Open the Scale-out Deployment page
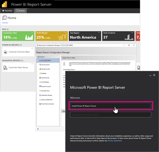Viewport: 159px width, 152px height. (46, 100)
